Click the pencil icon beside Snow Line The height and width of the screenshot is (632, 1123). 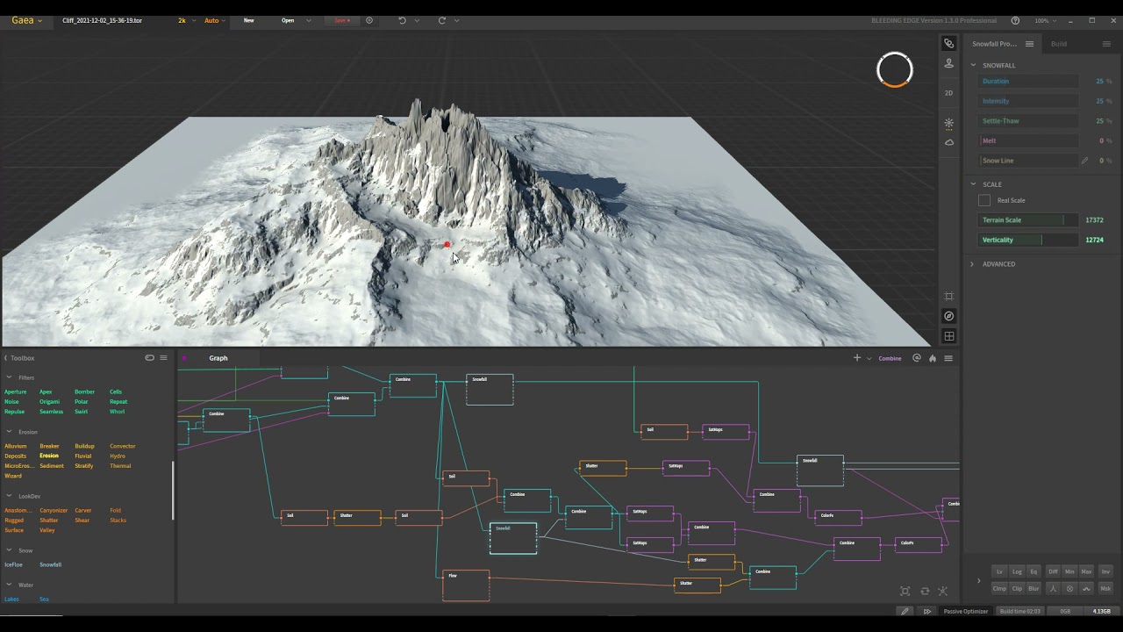click(x=1084, y=161)
